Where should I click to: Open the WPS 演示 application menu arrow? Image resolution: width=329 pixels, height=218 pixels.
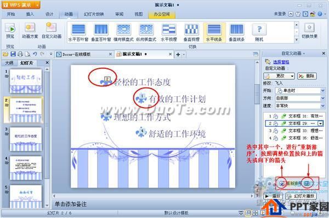coord(37,5)
